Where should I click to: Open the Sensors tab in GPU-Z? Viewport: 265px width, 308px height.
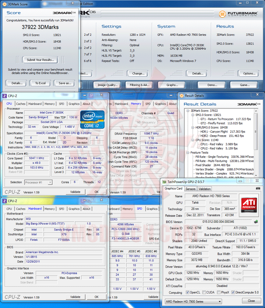coord(190,189)
